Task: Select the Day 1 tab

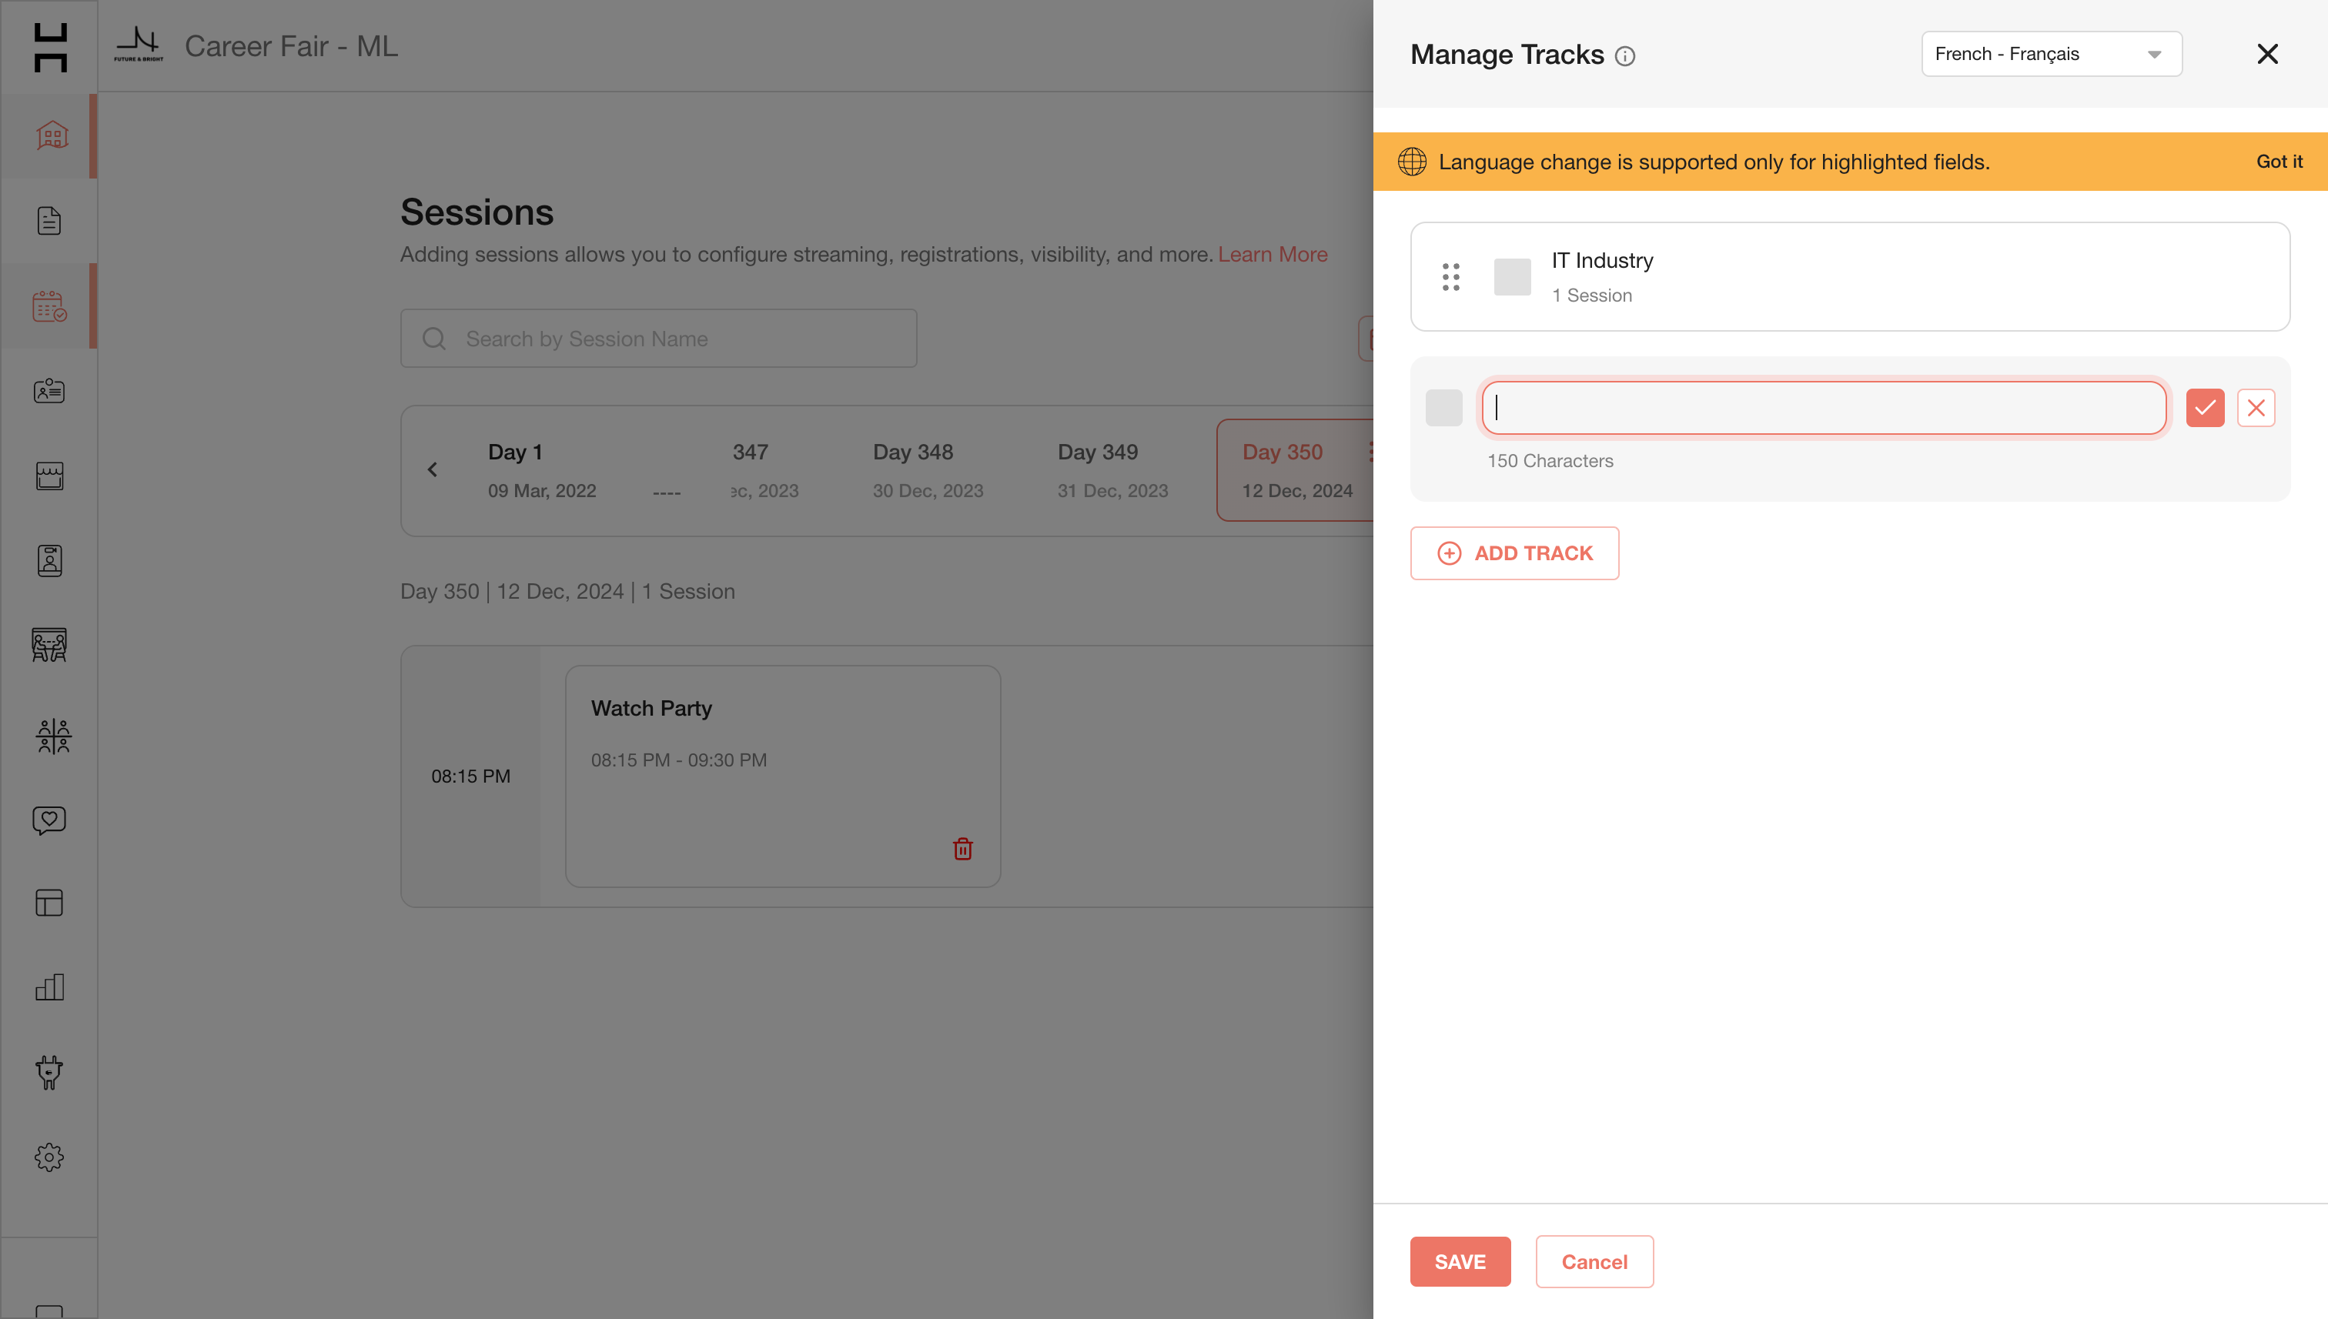Action: pyautogui.click(x=542, y=470)
